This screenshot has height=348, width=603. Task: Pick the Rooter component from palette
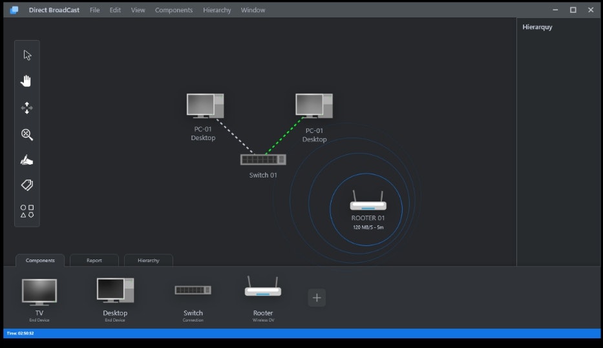[x=263, y=287]
